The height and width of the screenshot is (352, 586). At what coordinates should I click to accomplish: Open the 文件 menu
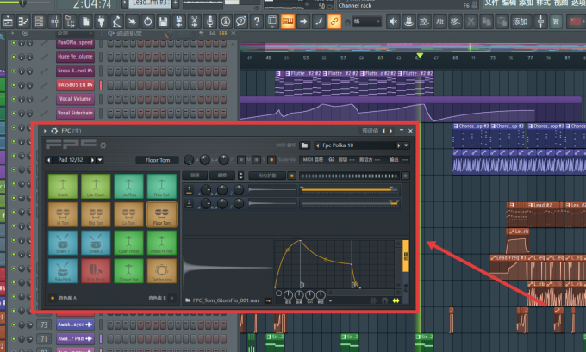[491, 3]
